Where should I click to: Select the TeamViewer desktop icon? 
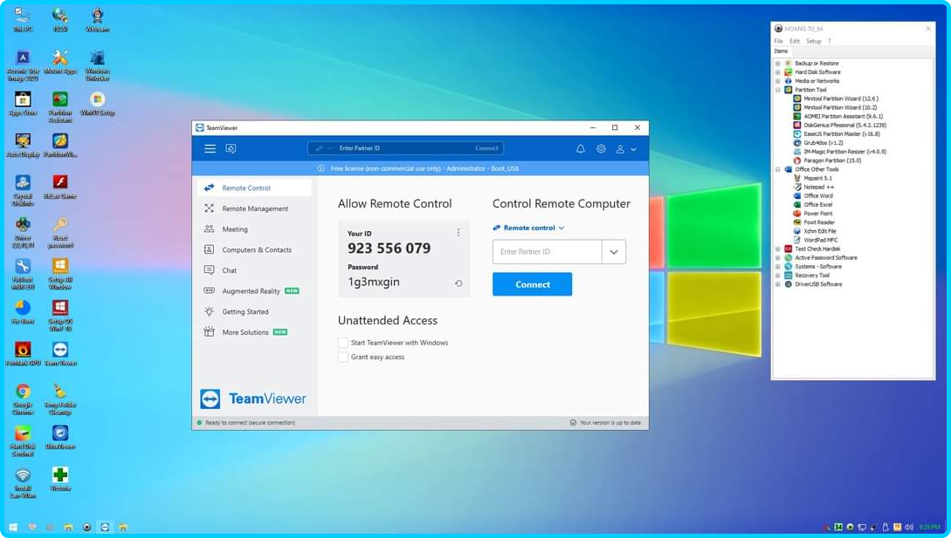[x=60, y=354]
